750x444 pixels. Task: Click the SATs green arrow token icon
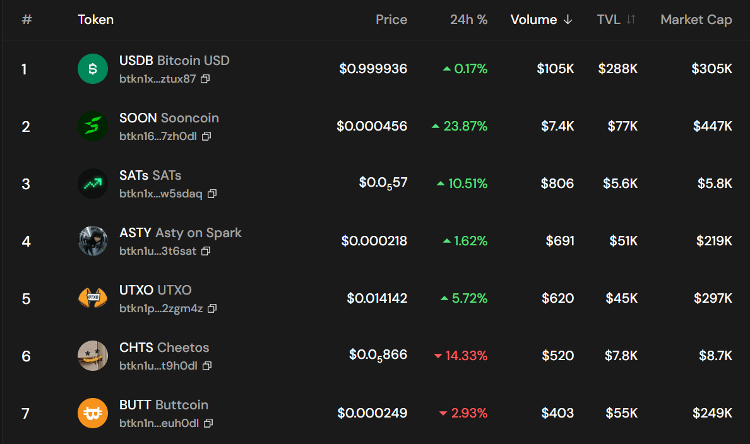click(x=93, y=184)
